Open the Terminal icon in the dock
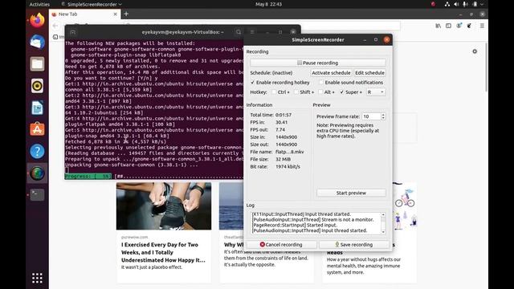The image size is (514, 289). (37, 195)
